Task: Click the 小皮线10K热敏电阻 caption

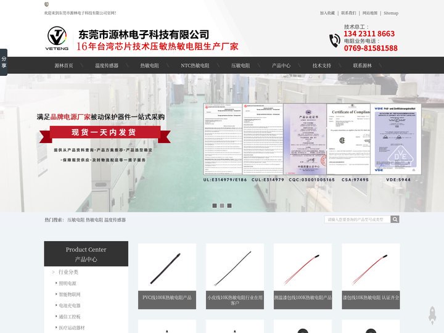Action: [235, 300]
